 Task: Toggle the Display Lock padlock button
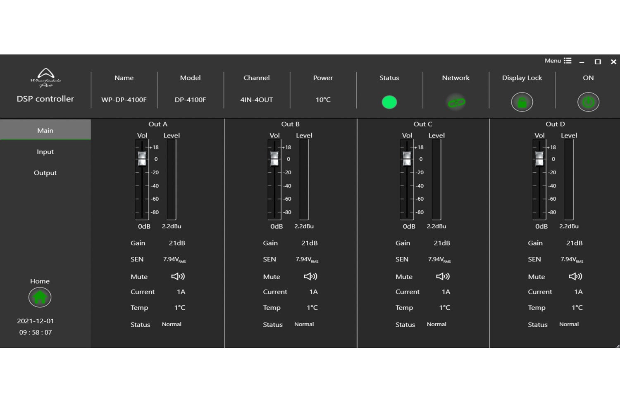pos(522,102)
